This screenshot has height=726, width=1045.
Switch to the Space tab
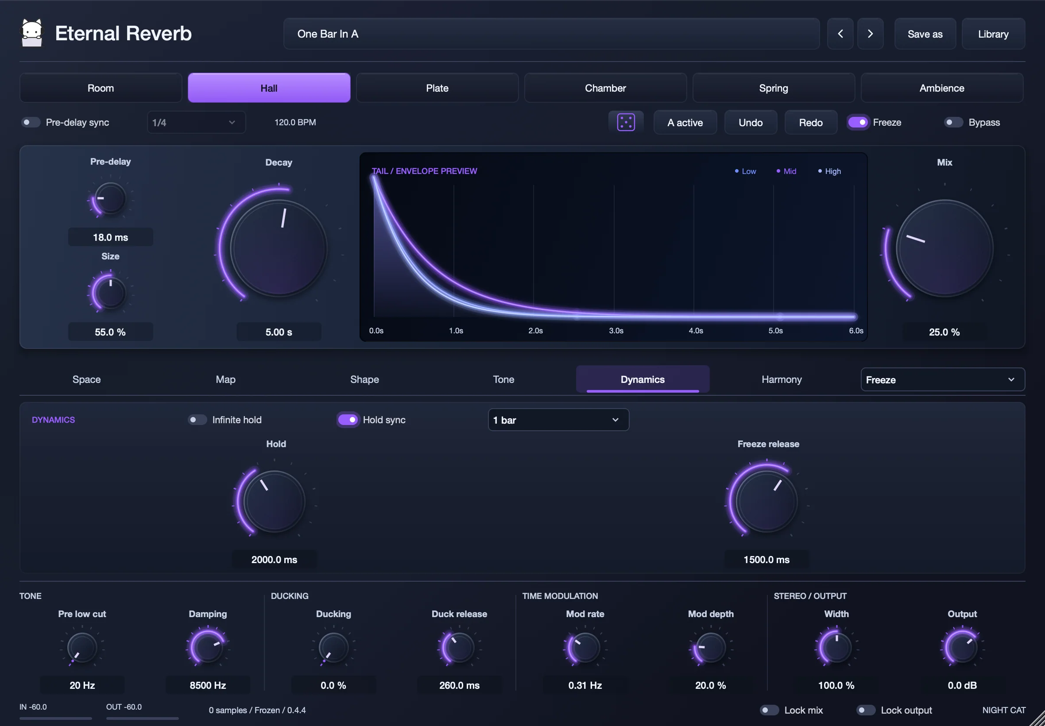point(86,379)
